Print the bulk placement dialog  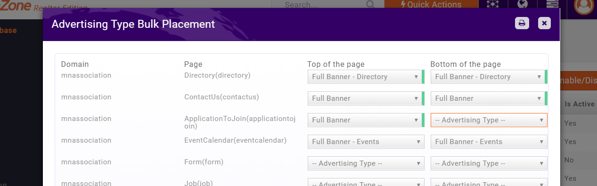pos(522,23)
